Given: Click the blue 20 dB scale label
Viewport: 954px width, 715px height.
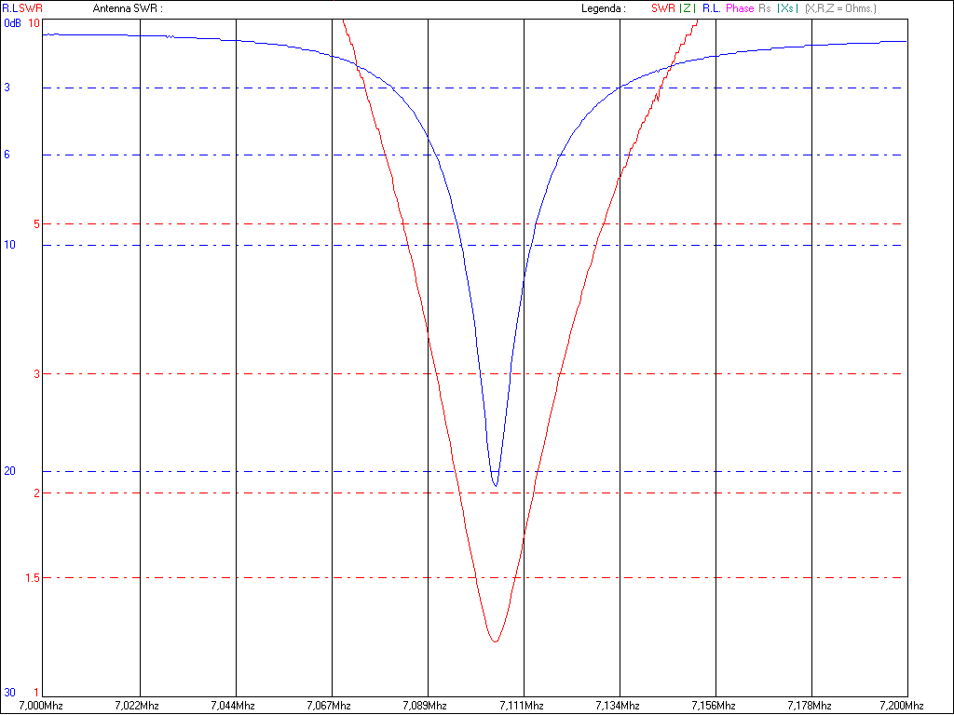Looking at the screenshot, I should click(9, 472).
